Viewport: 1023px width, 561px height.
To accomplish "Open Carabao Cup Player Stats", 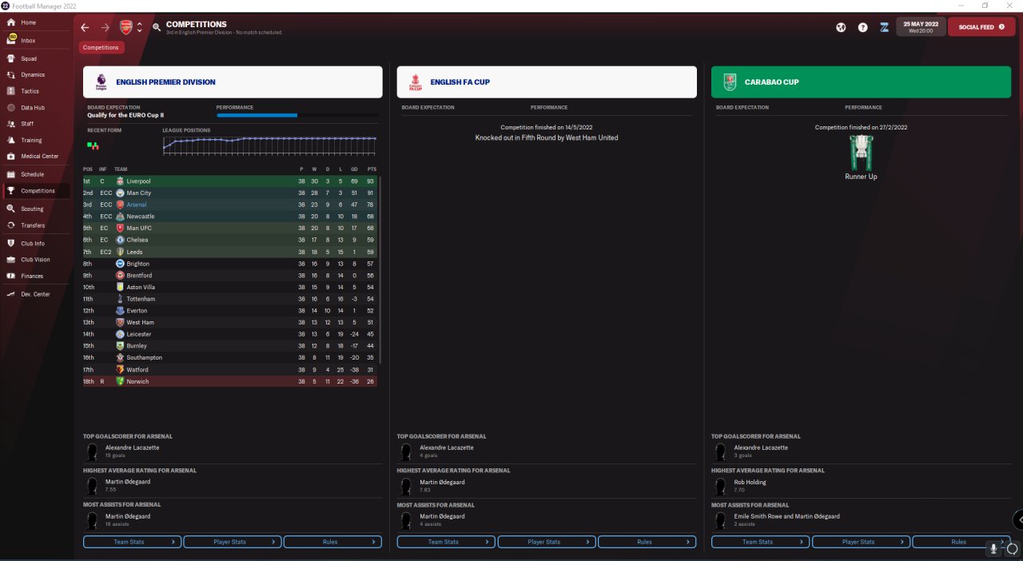I will pos(861,542).
